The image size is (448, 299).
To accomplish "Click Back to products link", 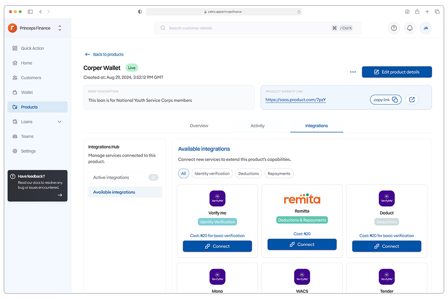I will coord(105,54).
